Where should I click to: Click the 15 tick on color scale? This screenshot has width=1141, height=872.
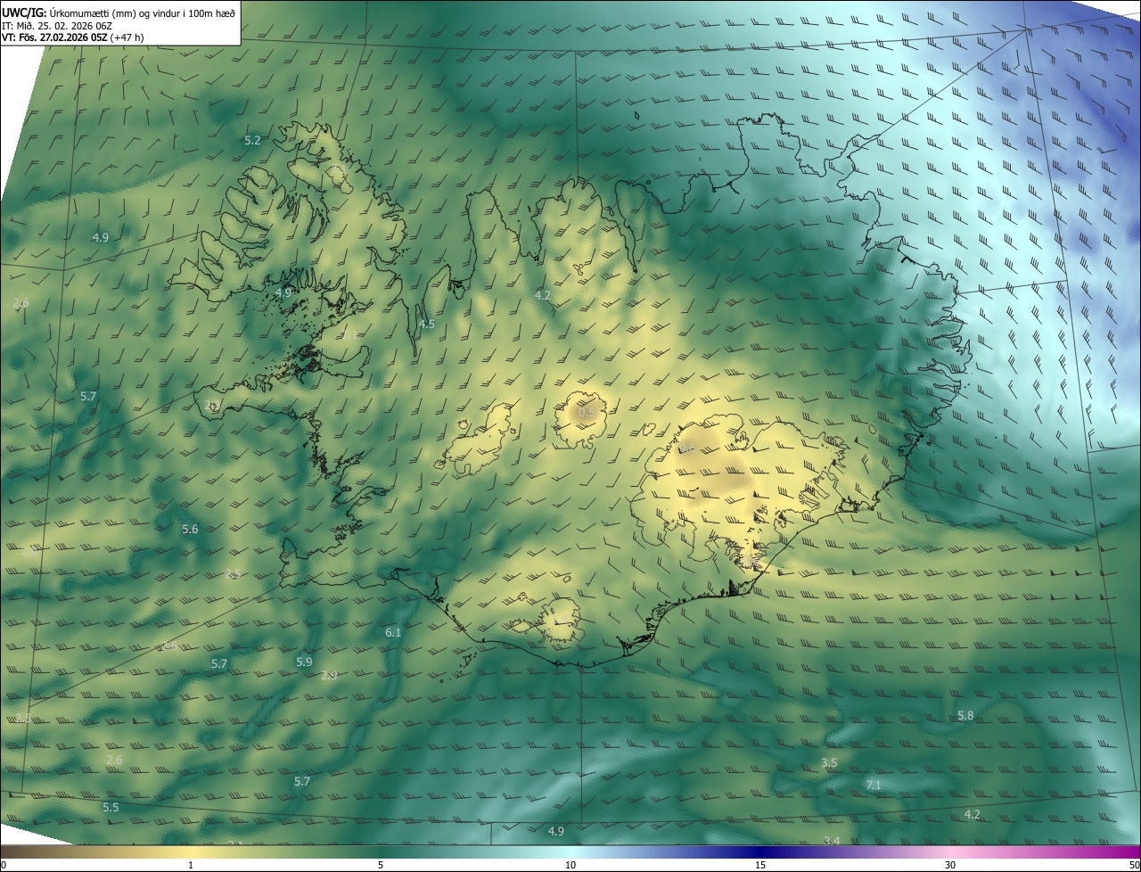tap(760, 865)
